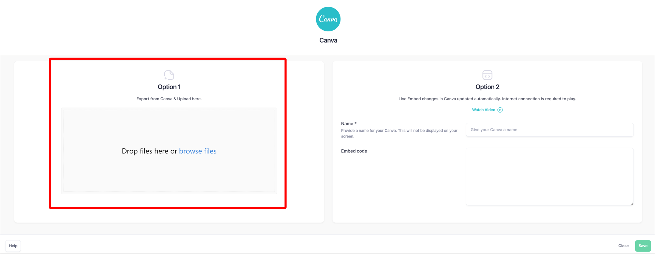Click the Close button
Viewport: 655px width, 254px height.
624,246
